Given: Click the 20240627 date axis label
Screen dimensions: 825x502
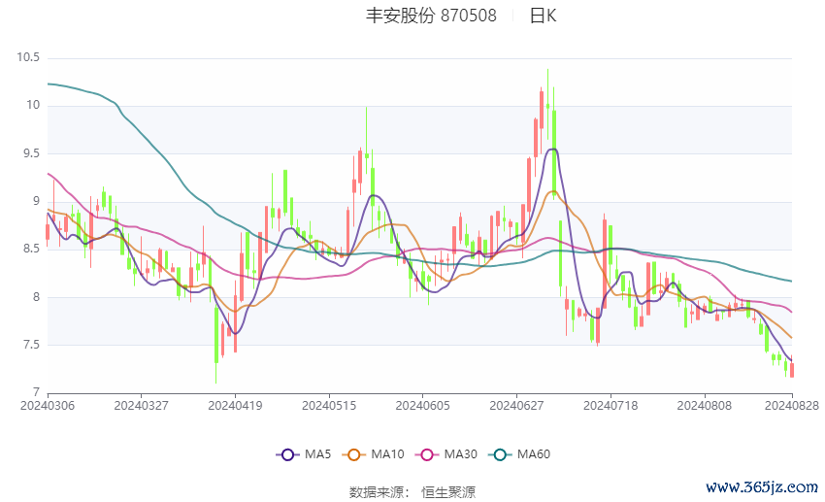Looking at the screenshot, I should (516, 406).
